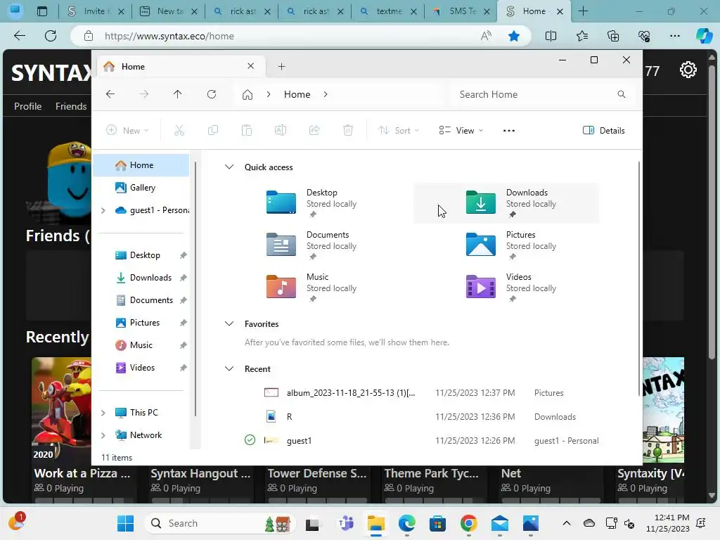
Task: Click the Copy icon in File Explorer toolbar
Action: point(212,130)
